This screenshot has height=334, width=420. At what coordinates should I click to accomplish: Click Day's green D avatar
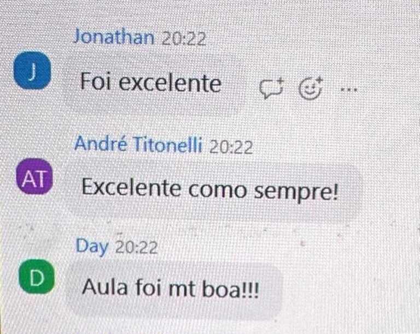37,277
